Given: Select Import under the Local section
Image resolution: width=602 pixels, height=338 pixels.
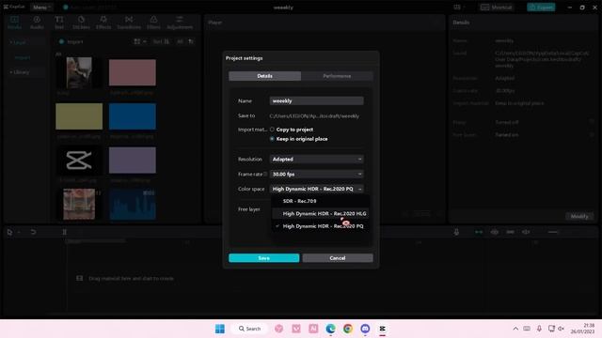Looking at the screenshot, I should pos(23,57).
